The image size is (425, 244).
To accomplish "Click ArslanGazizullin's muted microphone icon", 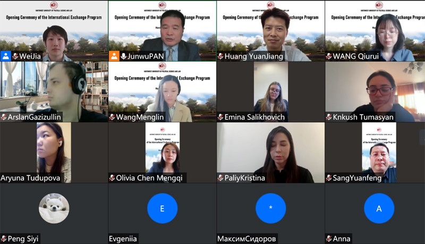I will click(4, 117).
